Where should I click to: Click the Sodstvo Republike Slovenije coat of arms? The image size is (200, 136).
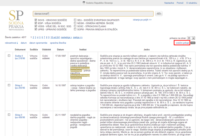point(84,3)
